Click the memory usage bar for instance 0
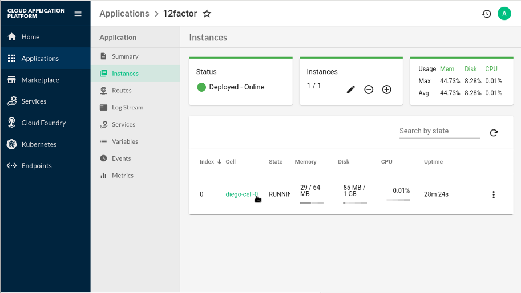 coord(312,203)
